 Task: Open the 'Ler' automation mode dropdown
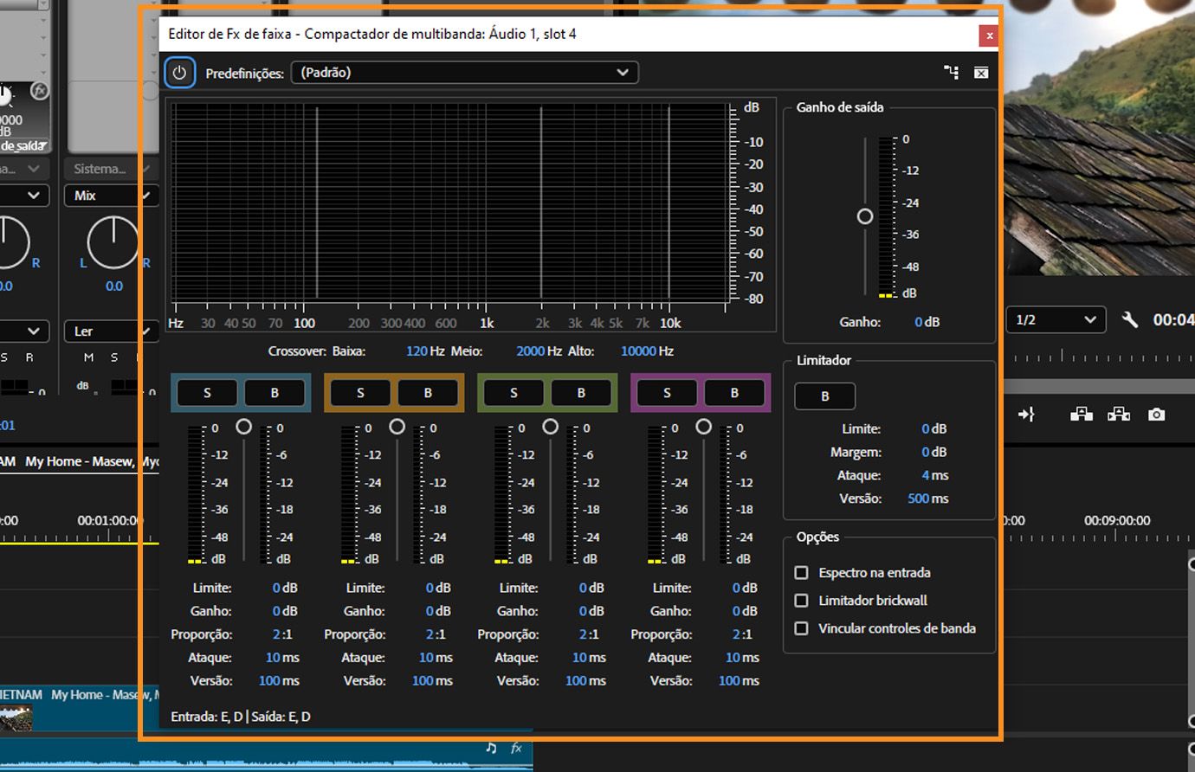point(111,331)
